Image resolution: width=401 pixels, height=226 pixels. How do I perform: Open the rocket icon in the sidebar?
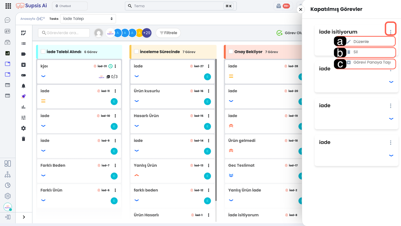23,96
